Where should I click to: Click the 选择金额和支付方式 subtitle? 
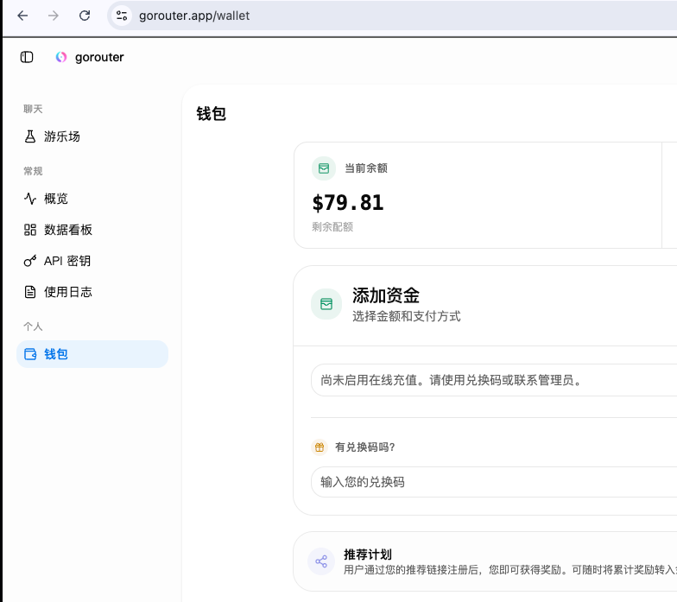click(x=406, y=316)
